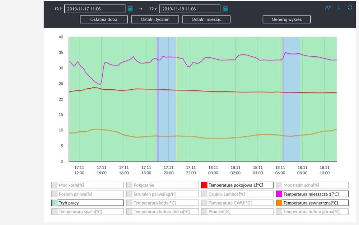Click the red Temperatura pokojowa color swatch

[x=204, y=185]
